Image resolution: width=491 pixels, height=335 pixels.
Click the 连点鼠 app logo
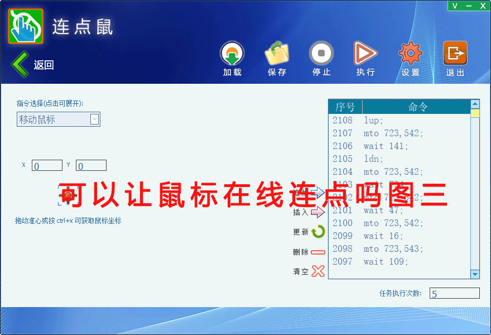tap(26, 26)
